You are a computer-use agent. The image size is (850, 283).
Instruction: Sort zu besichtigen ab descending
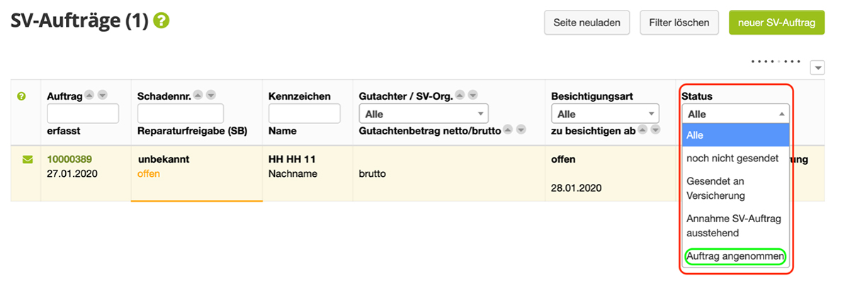656,129
